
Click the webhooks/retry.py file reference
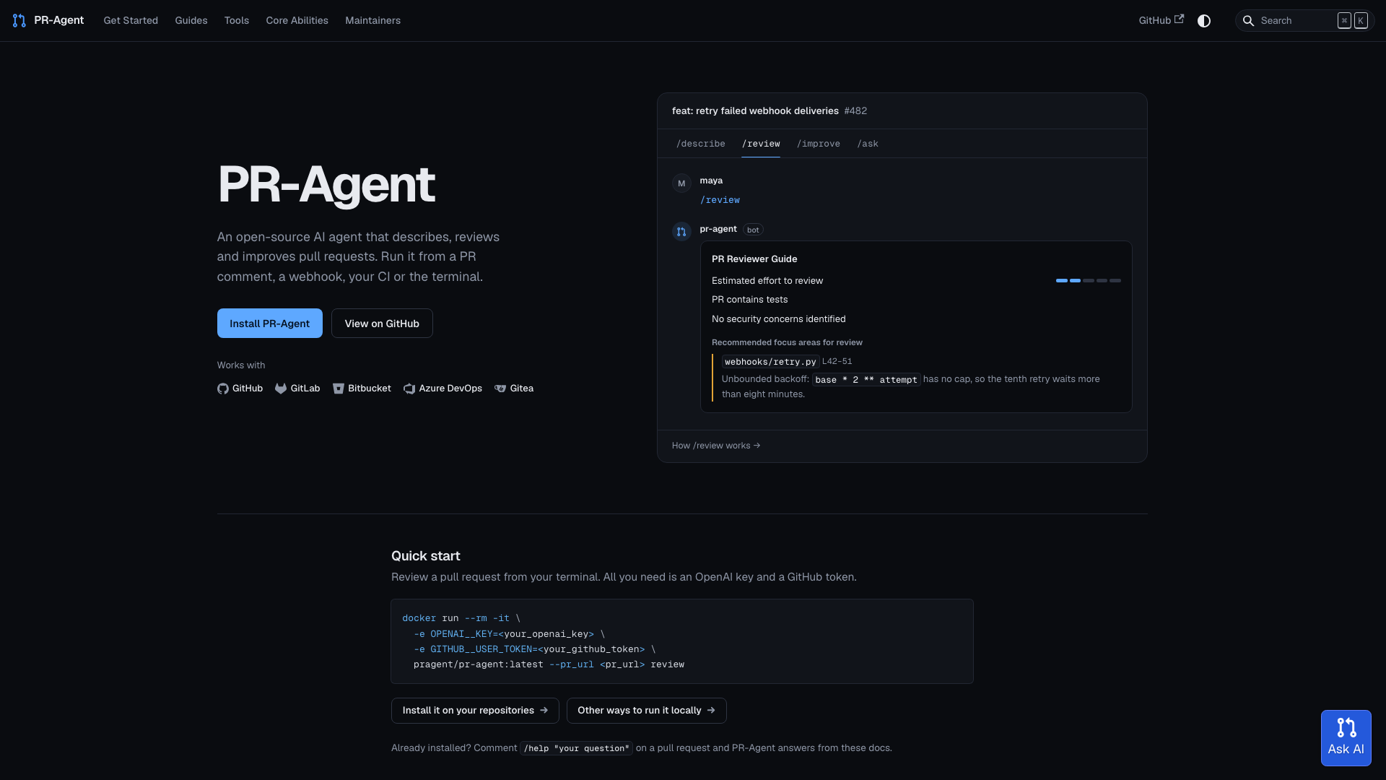click(770, 362)
